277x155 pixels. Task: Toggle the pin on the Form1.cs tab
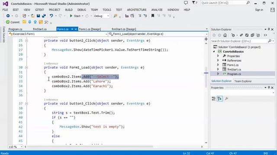[72, 29]
